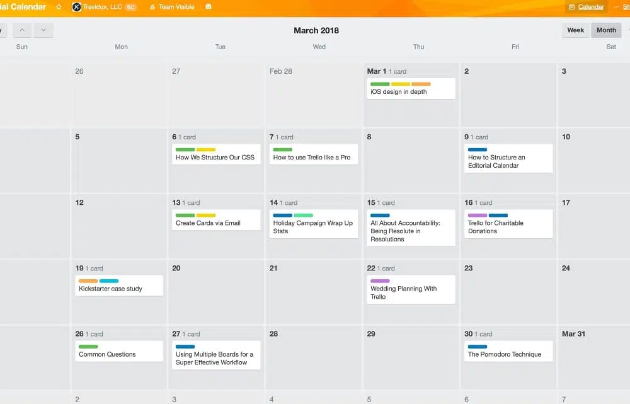Screen dimensions: 630x404
Task: Open the Calendar power-up link
Action: click(x=591, y=6)
